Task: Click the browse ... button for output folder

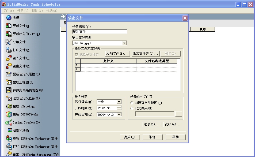Action: tap(178, 114)
